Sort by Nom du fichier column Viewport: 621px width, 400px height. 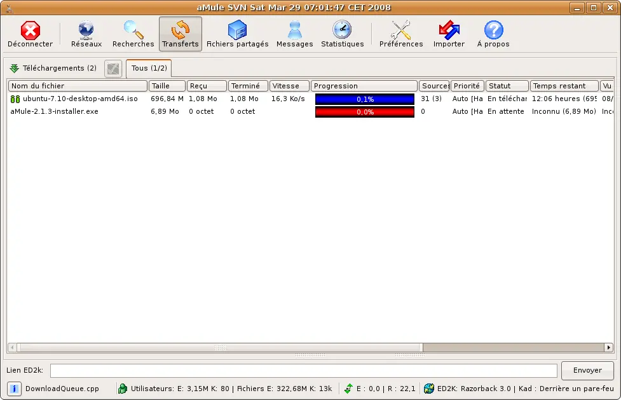(78, 86)
